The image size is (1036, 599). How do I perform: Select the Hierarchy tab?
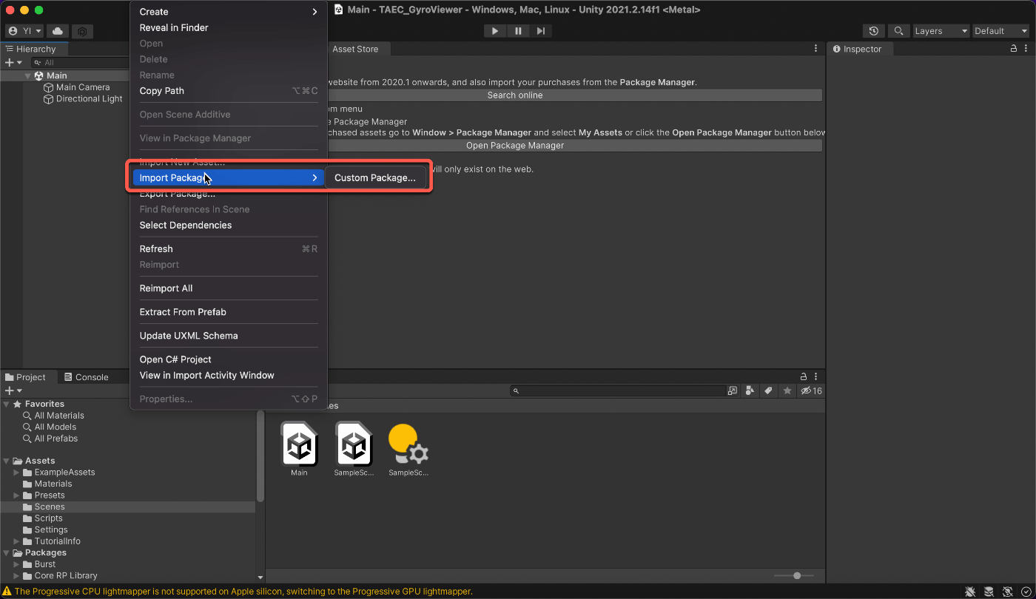tap(35, 49)
